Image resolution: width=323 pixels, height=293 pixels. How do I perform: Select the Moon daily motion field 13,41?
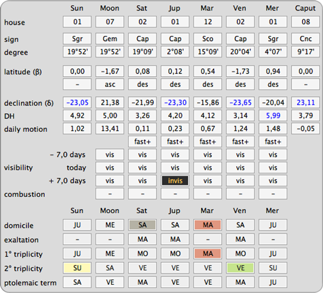110,129
